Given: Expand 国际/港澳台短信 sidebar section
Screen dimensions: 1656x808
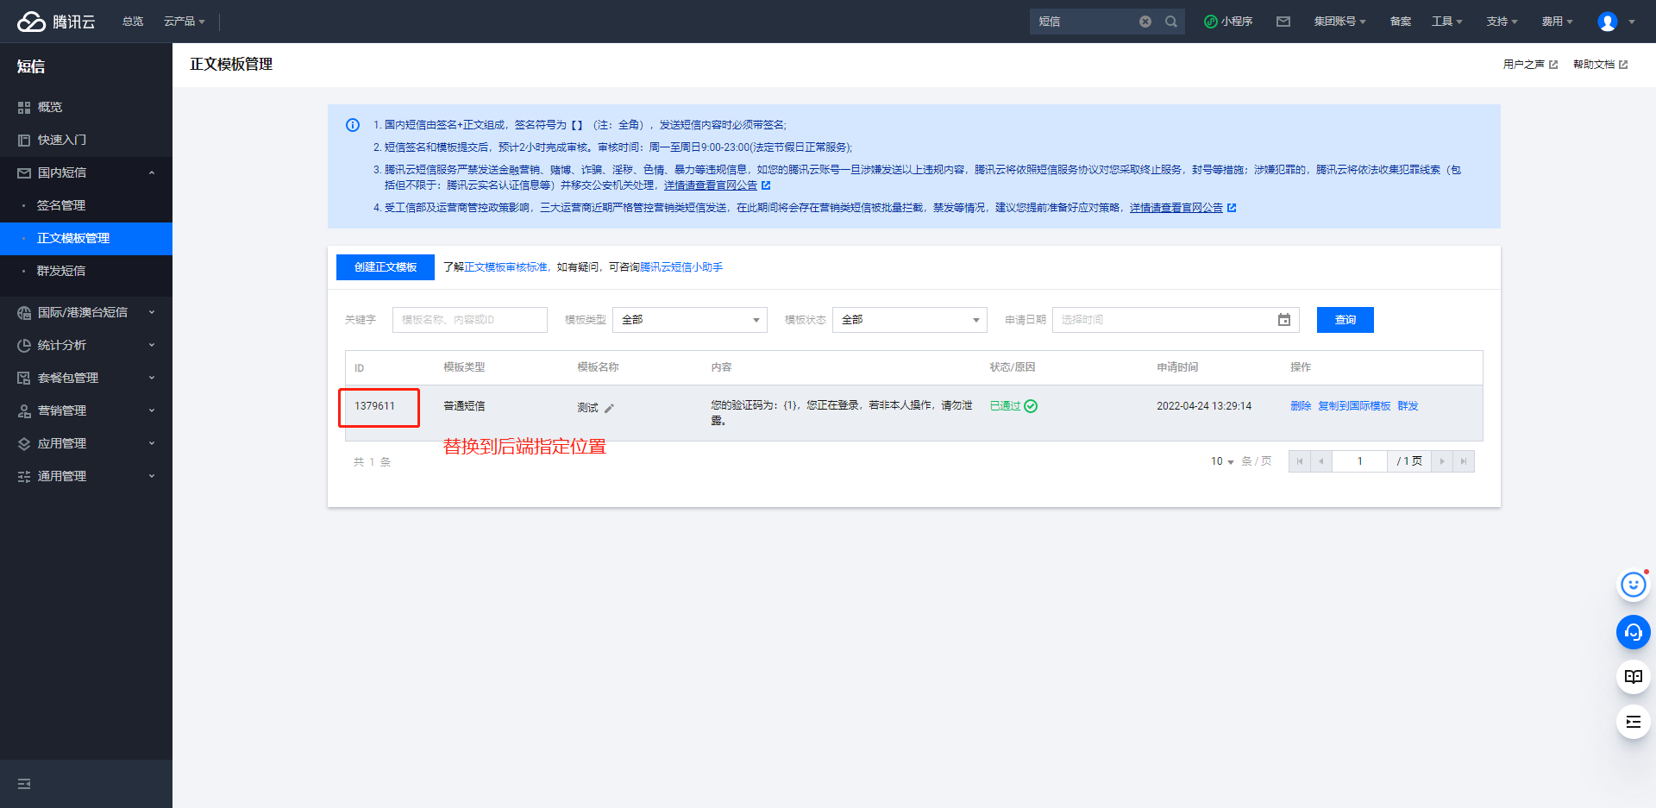Looking at the screenshot, I should click(85, 312).
